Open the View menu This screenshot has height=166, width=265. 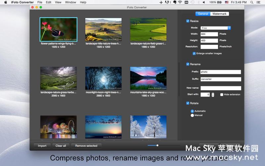coord(58,2)
